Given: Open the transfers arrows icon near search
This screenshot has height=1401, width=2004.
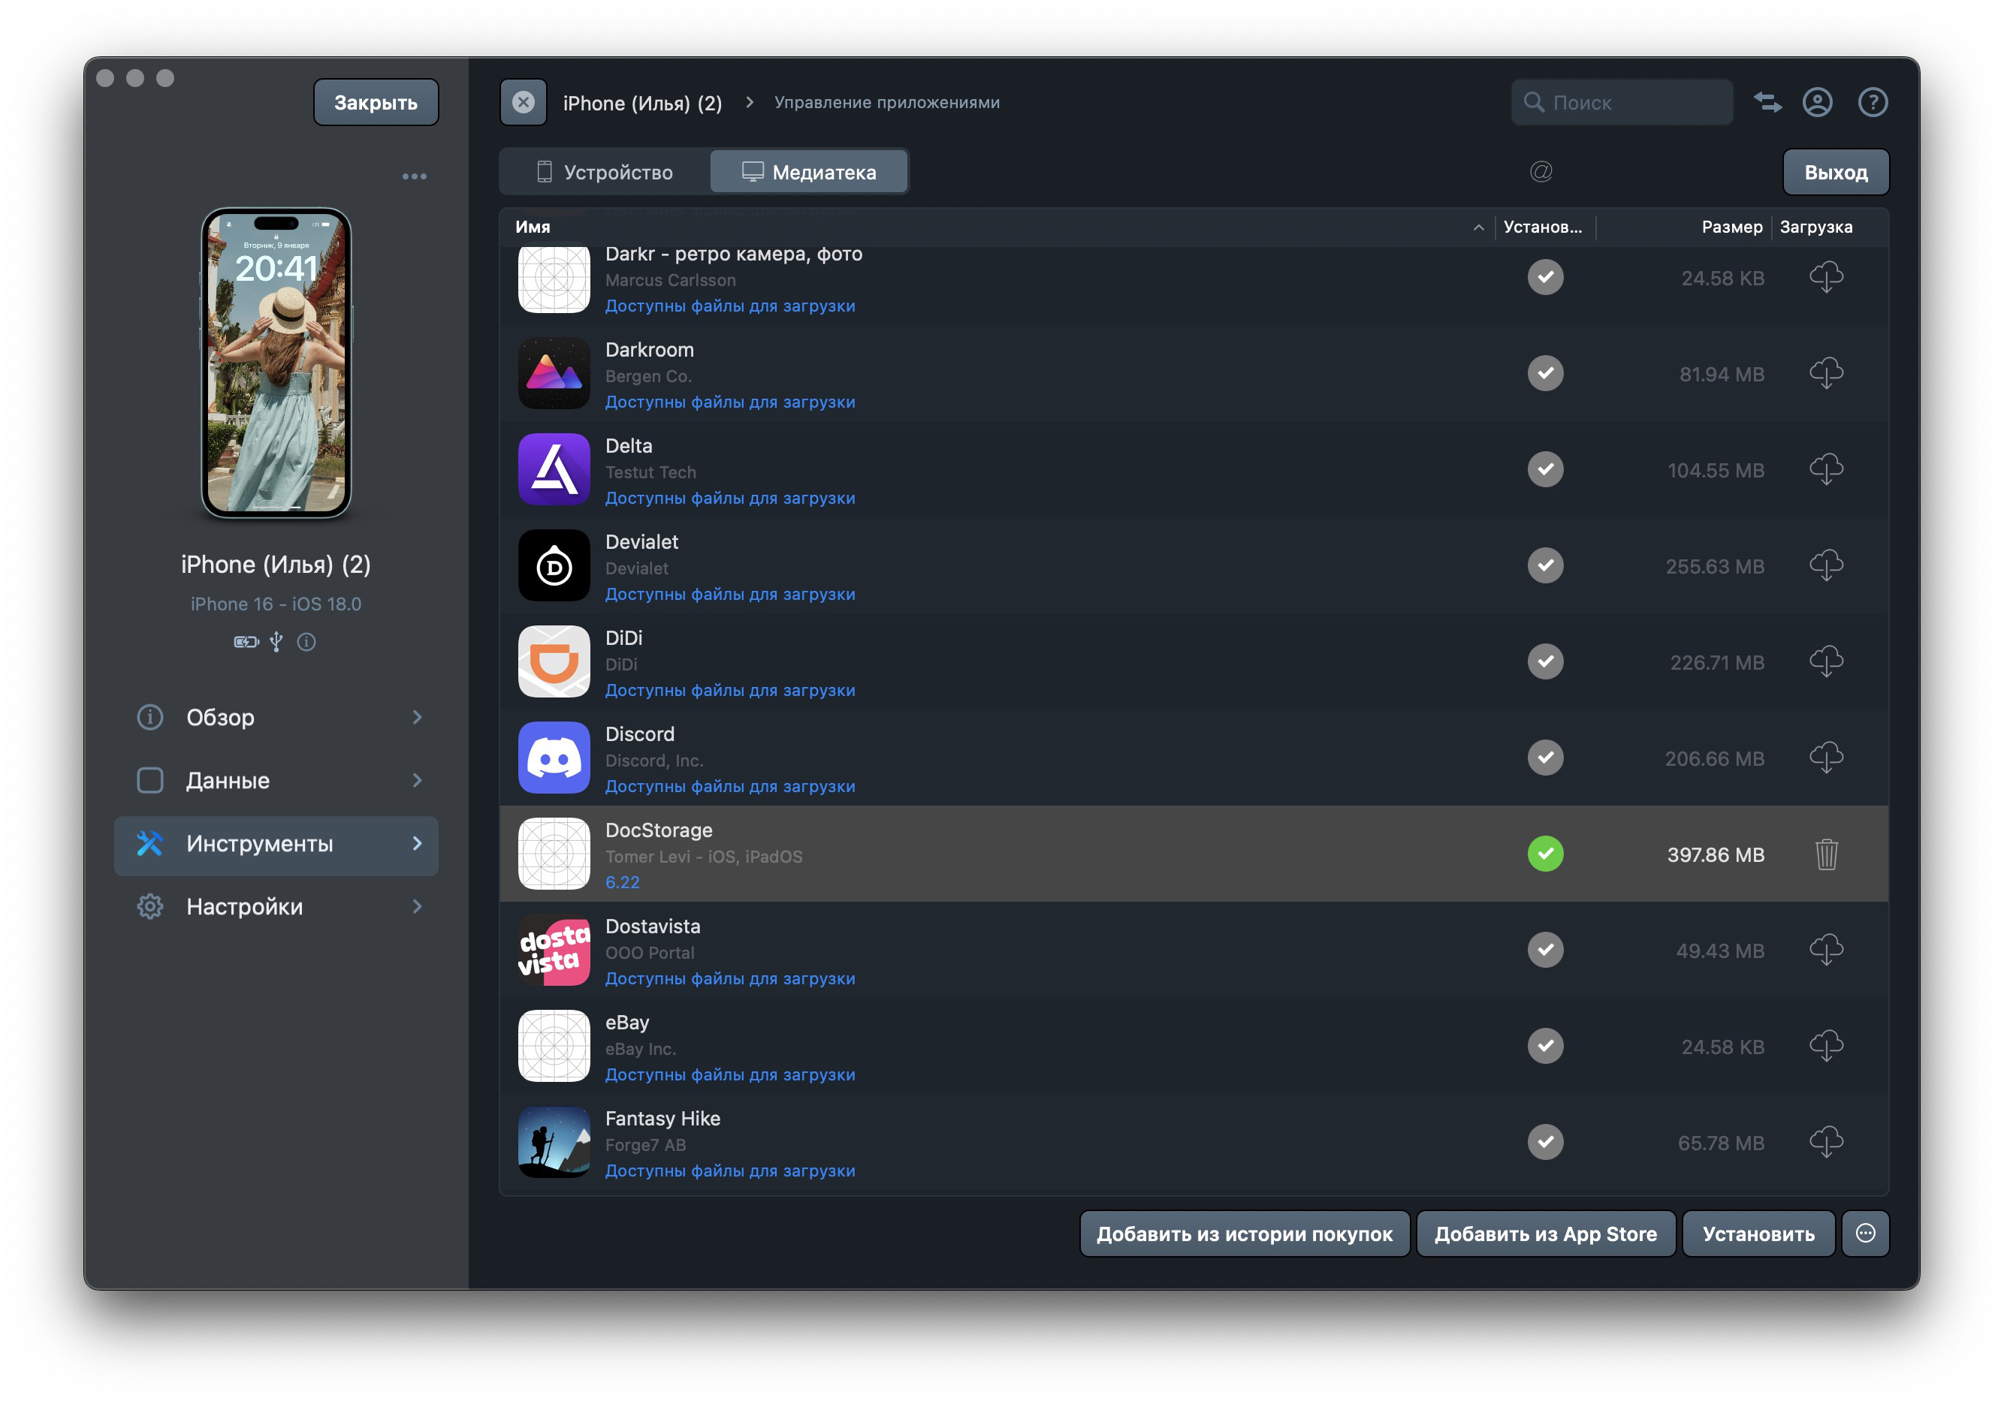Looking at the screenshot, I should tap(1767, 102).
